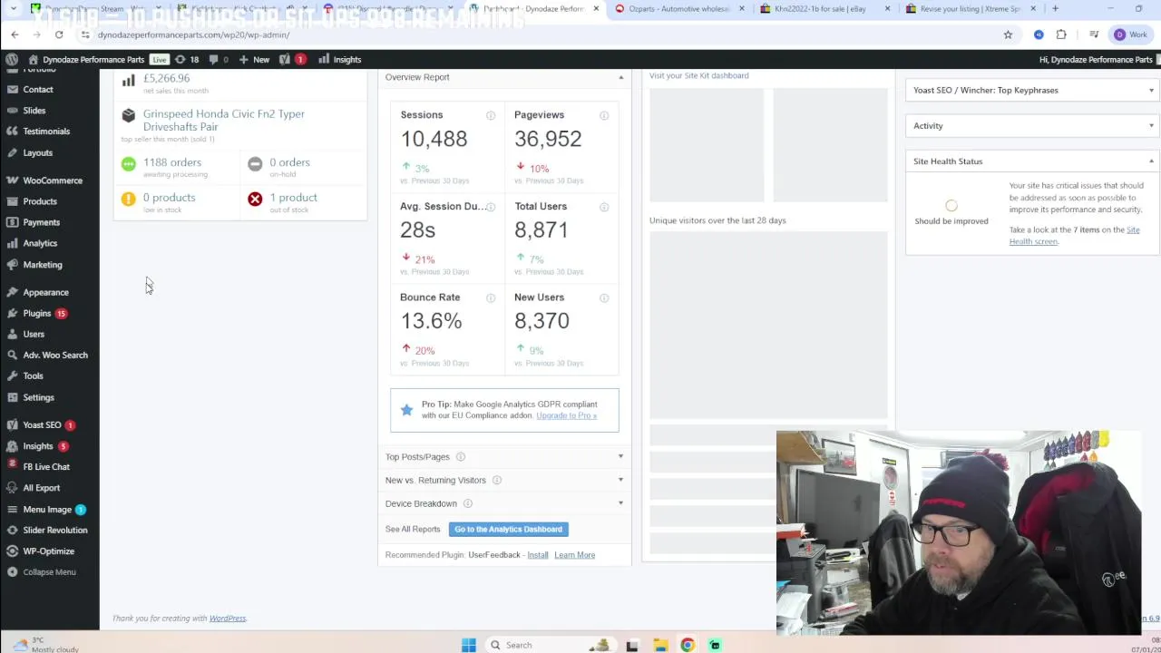This screenshot has height=653, width=1161.
Task: Open comments bubble in admin bar
Action: [x=219, y=59]
